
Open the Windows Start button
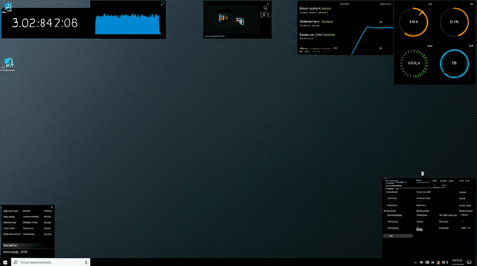5,262
